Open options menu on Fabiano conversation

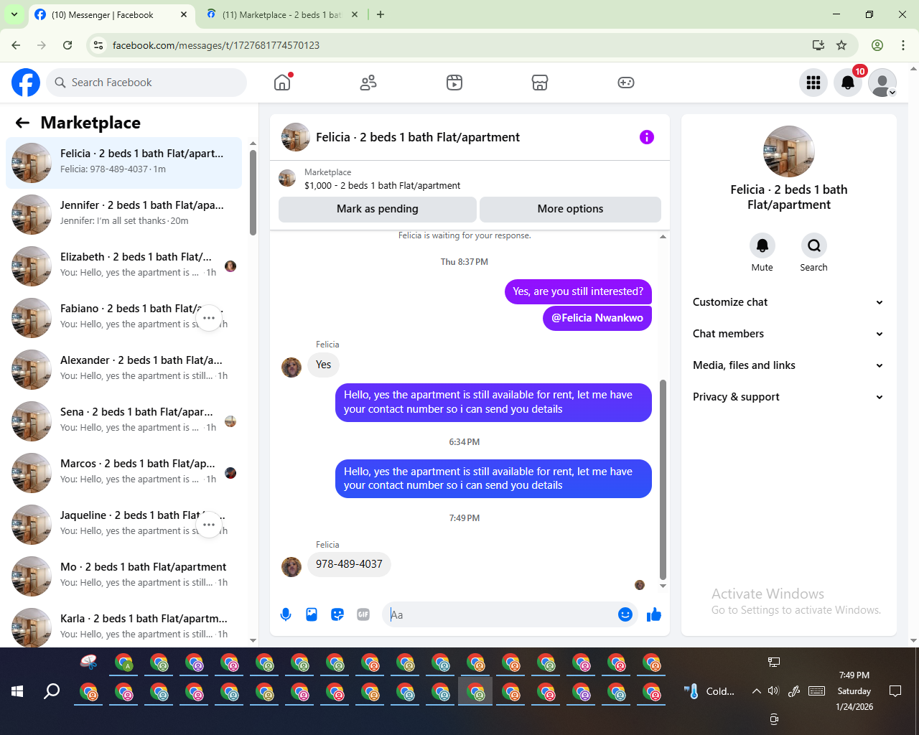209,318
